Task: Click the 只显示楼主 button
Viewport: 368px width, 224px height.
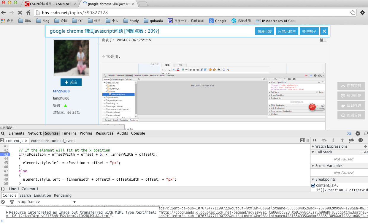Action: point(287,31)
